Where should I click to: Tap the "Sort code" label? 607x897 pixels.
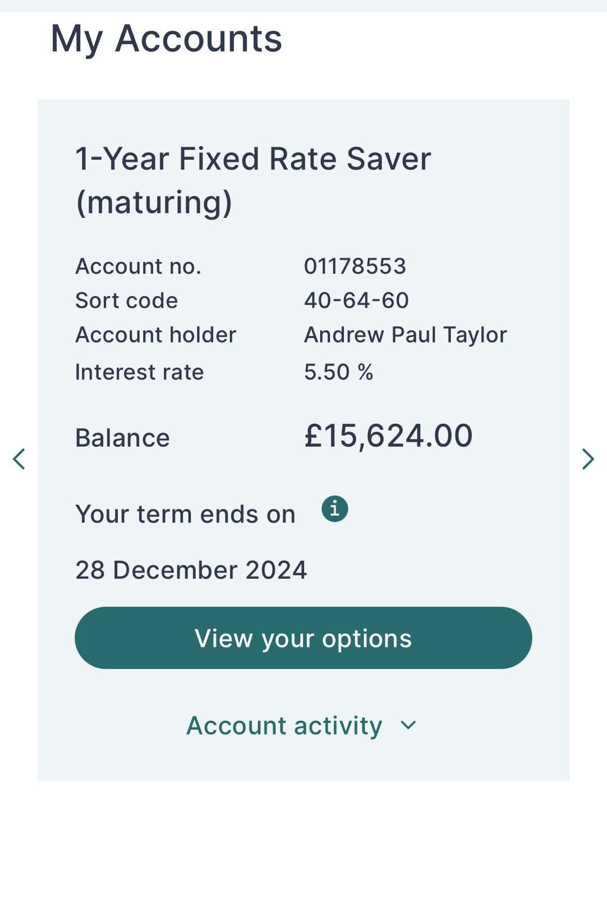(126, 300)
